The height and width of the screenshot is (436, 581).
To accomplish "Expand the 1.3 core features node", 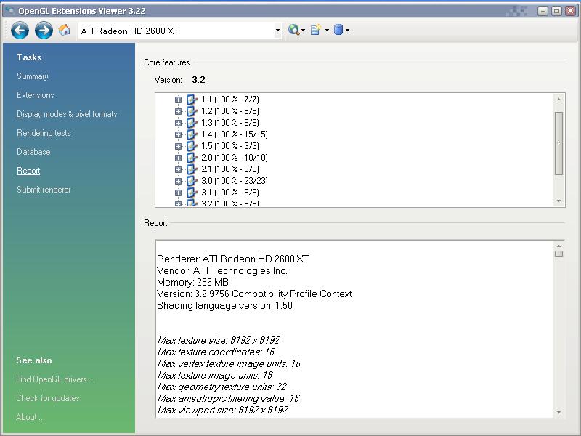I will (178, 123).
